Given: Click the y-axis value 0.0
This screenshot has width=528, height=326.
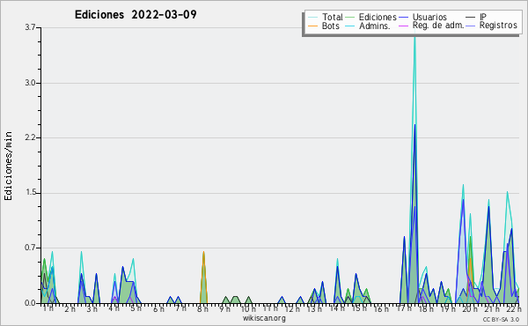Looking at the screenshot, I should (30, 303).
